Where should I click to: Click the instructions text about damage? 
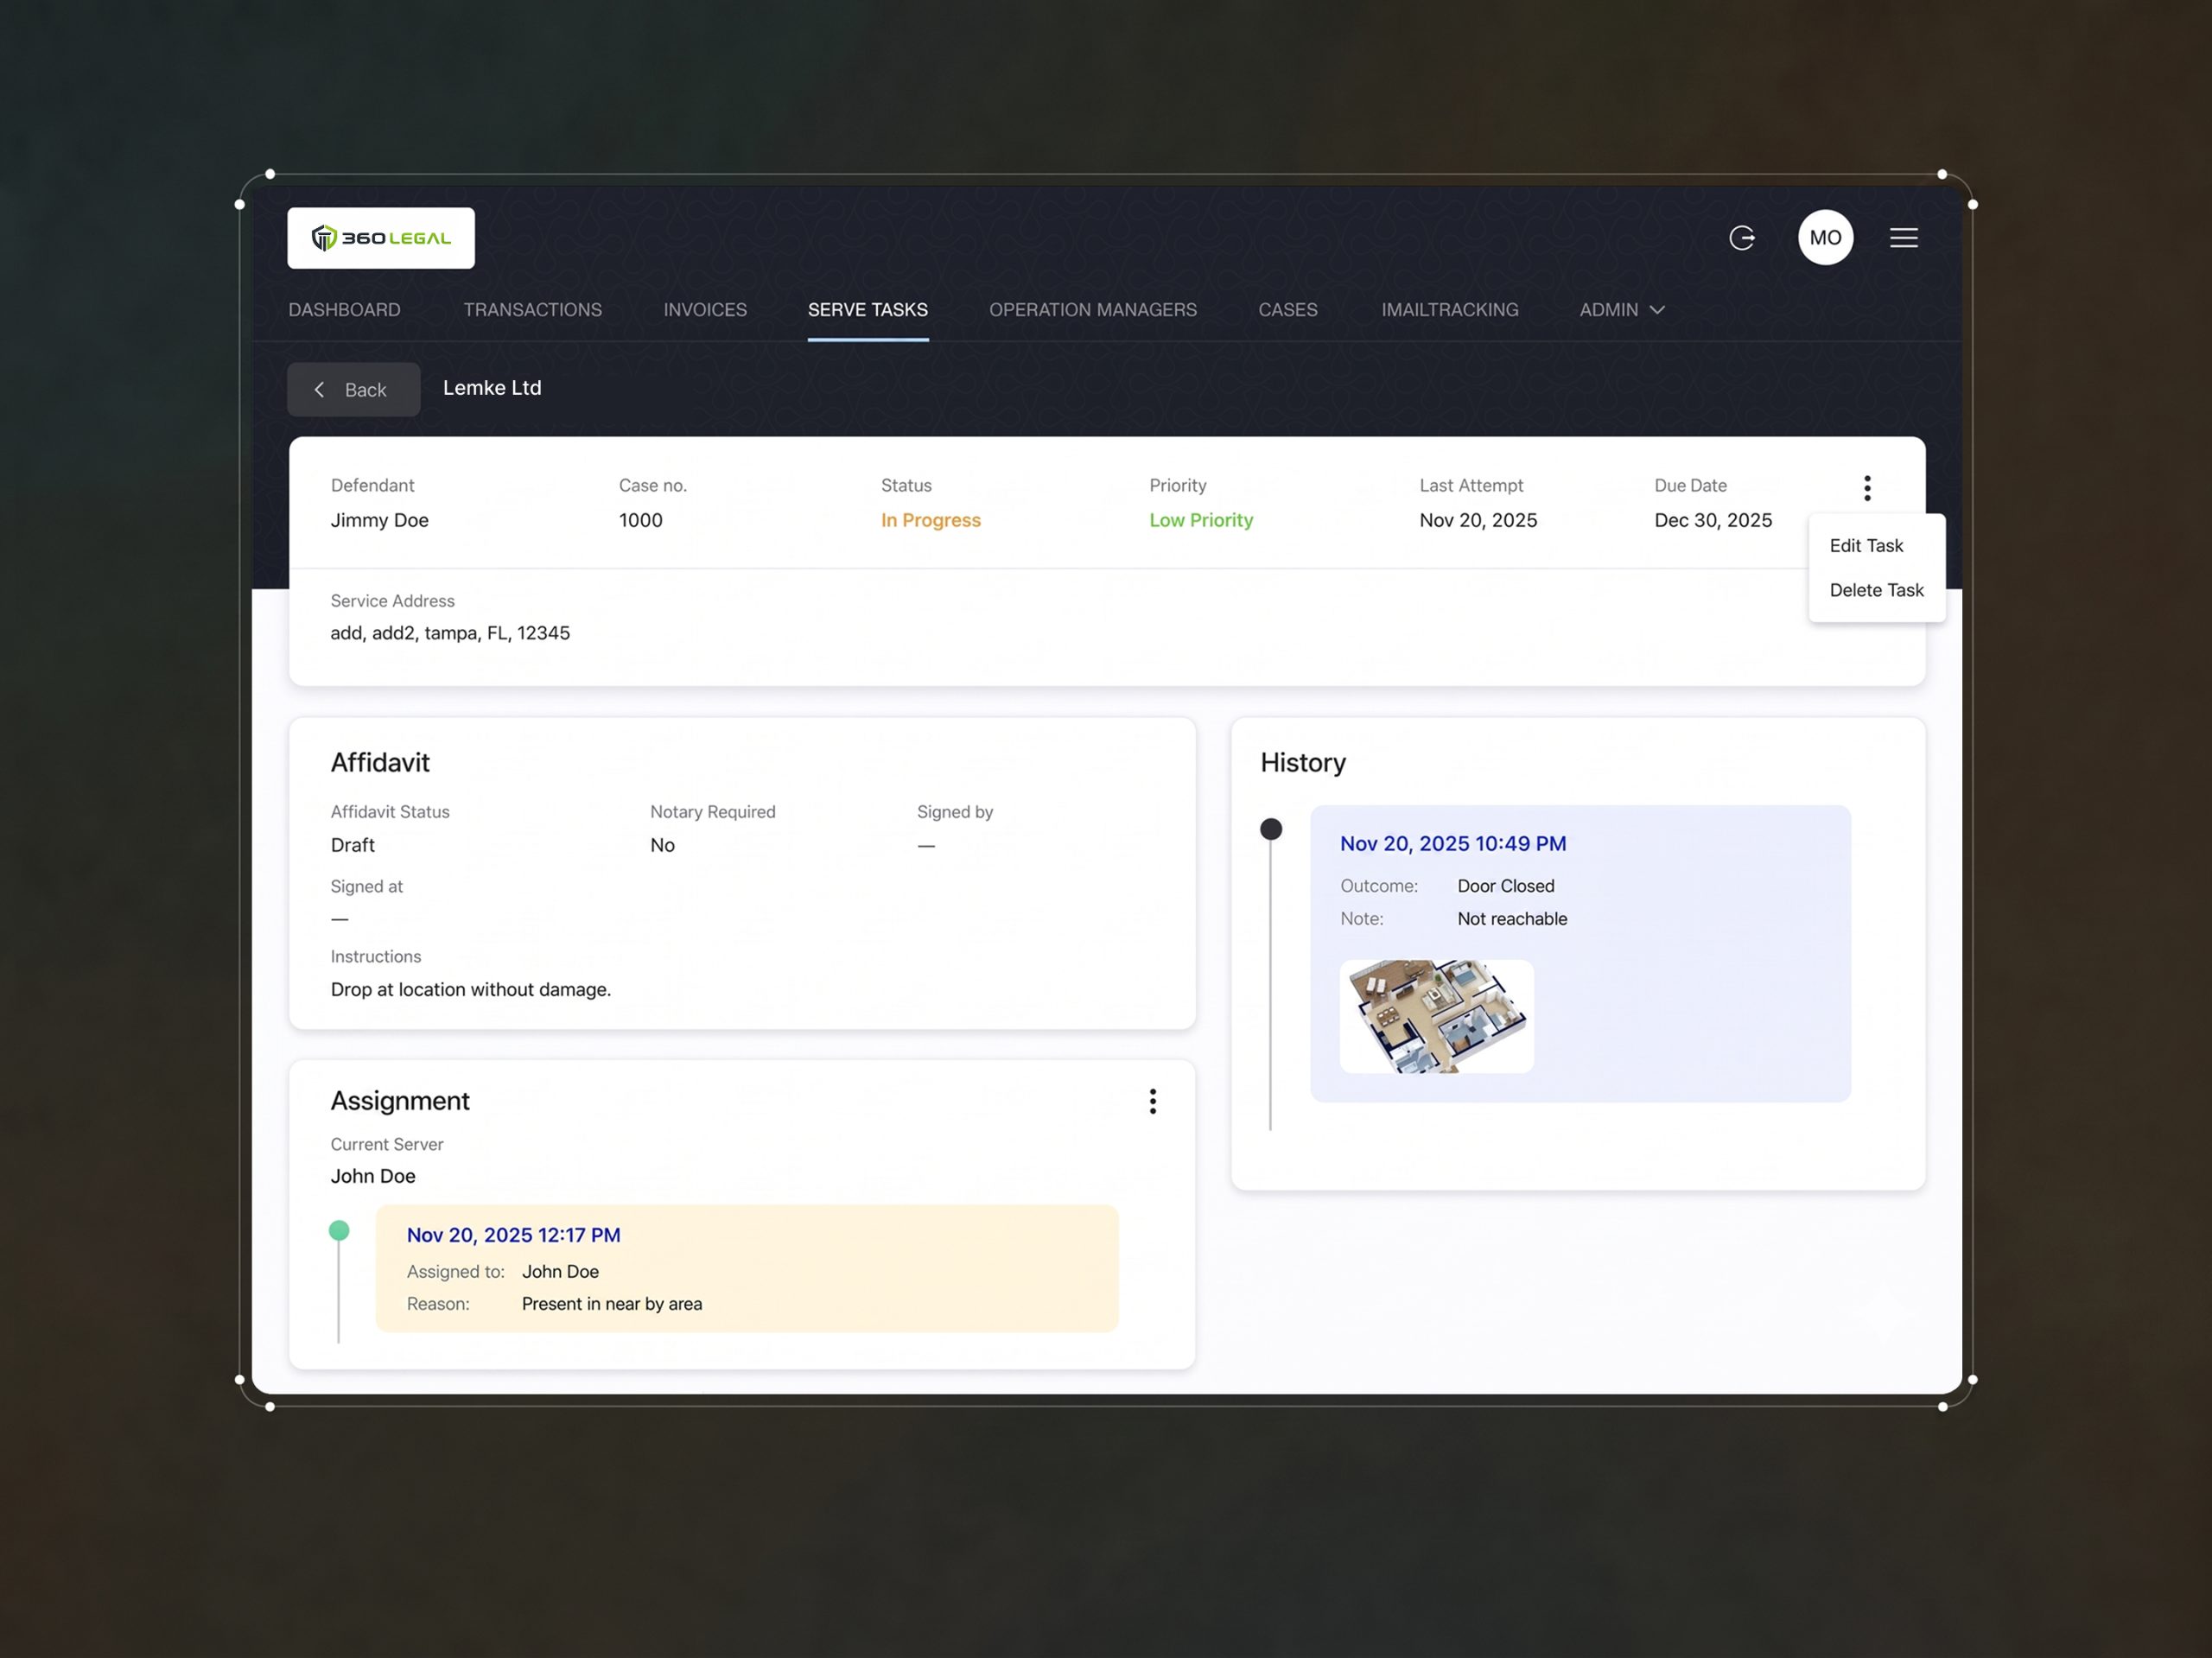470,989
